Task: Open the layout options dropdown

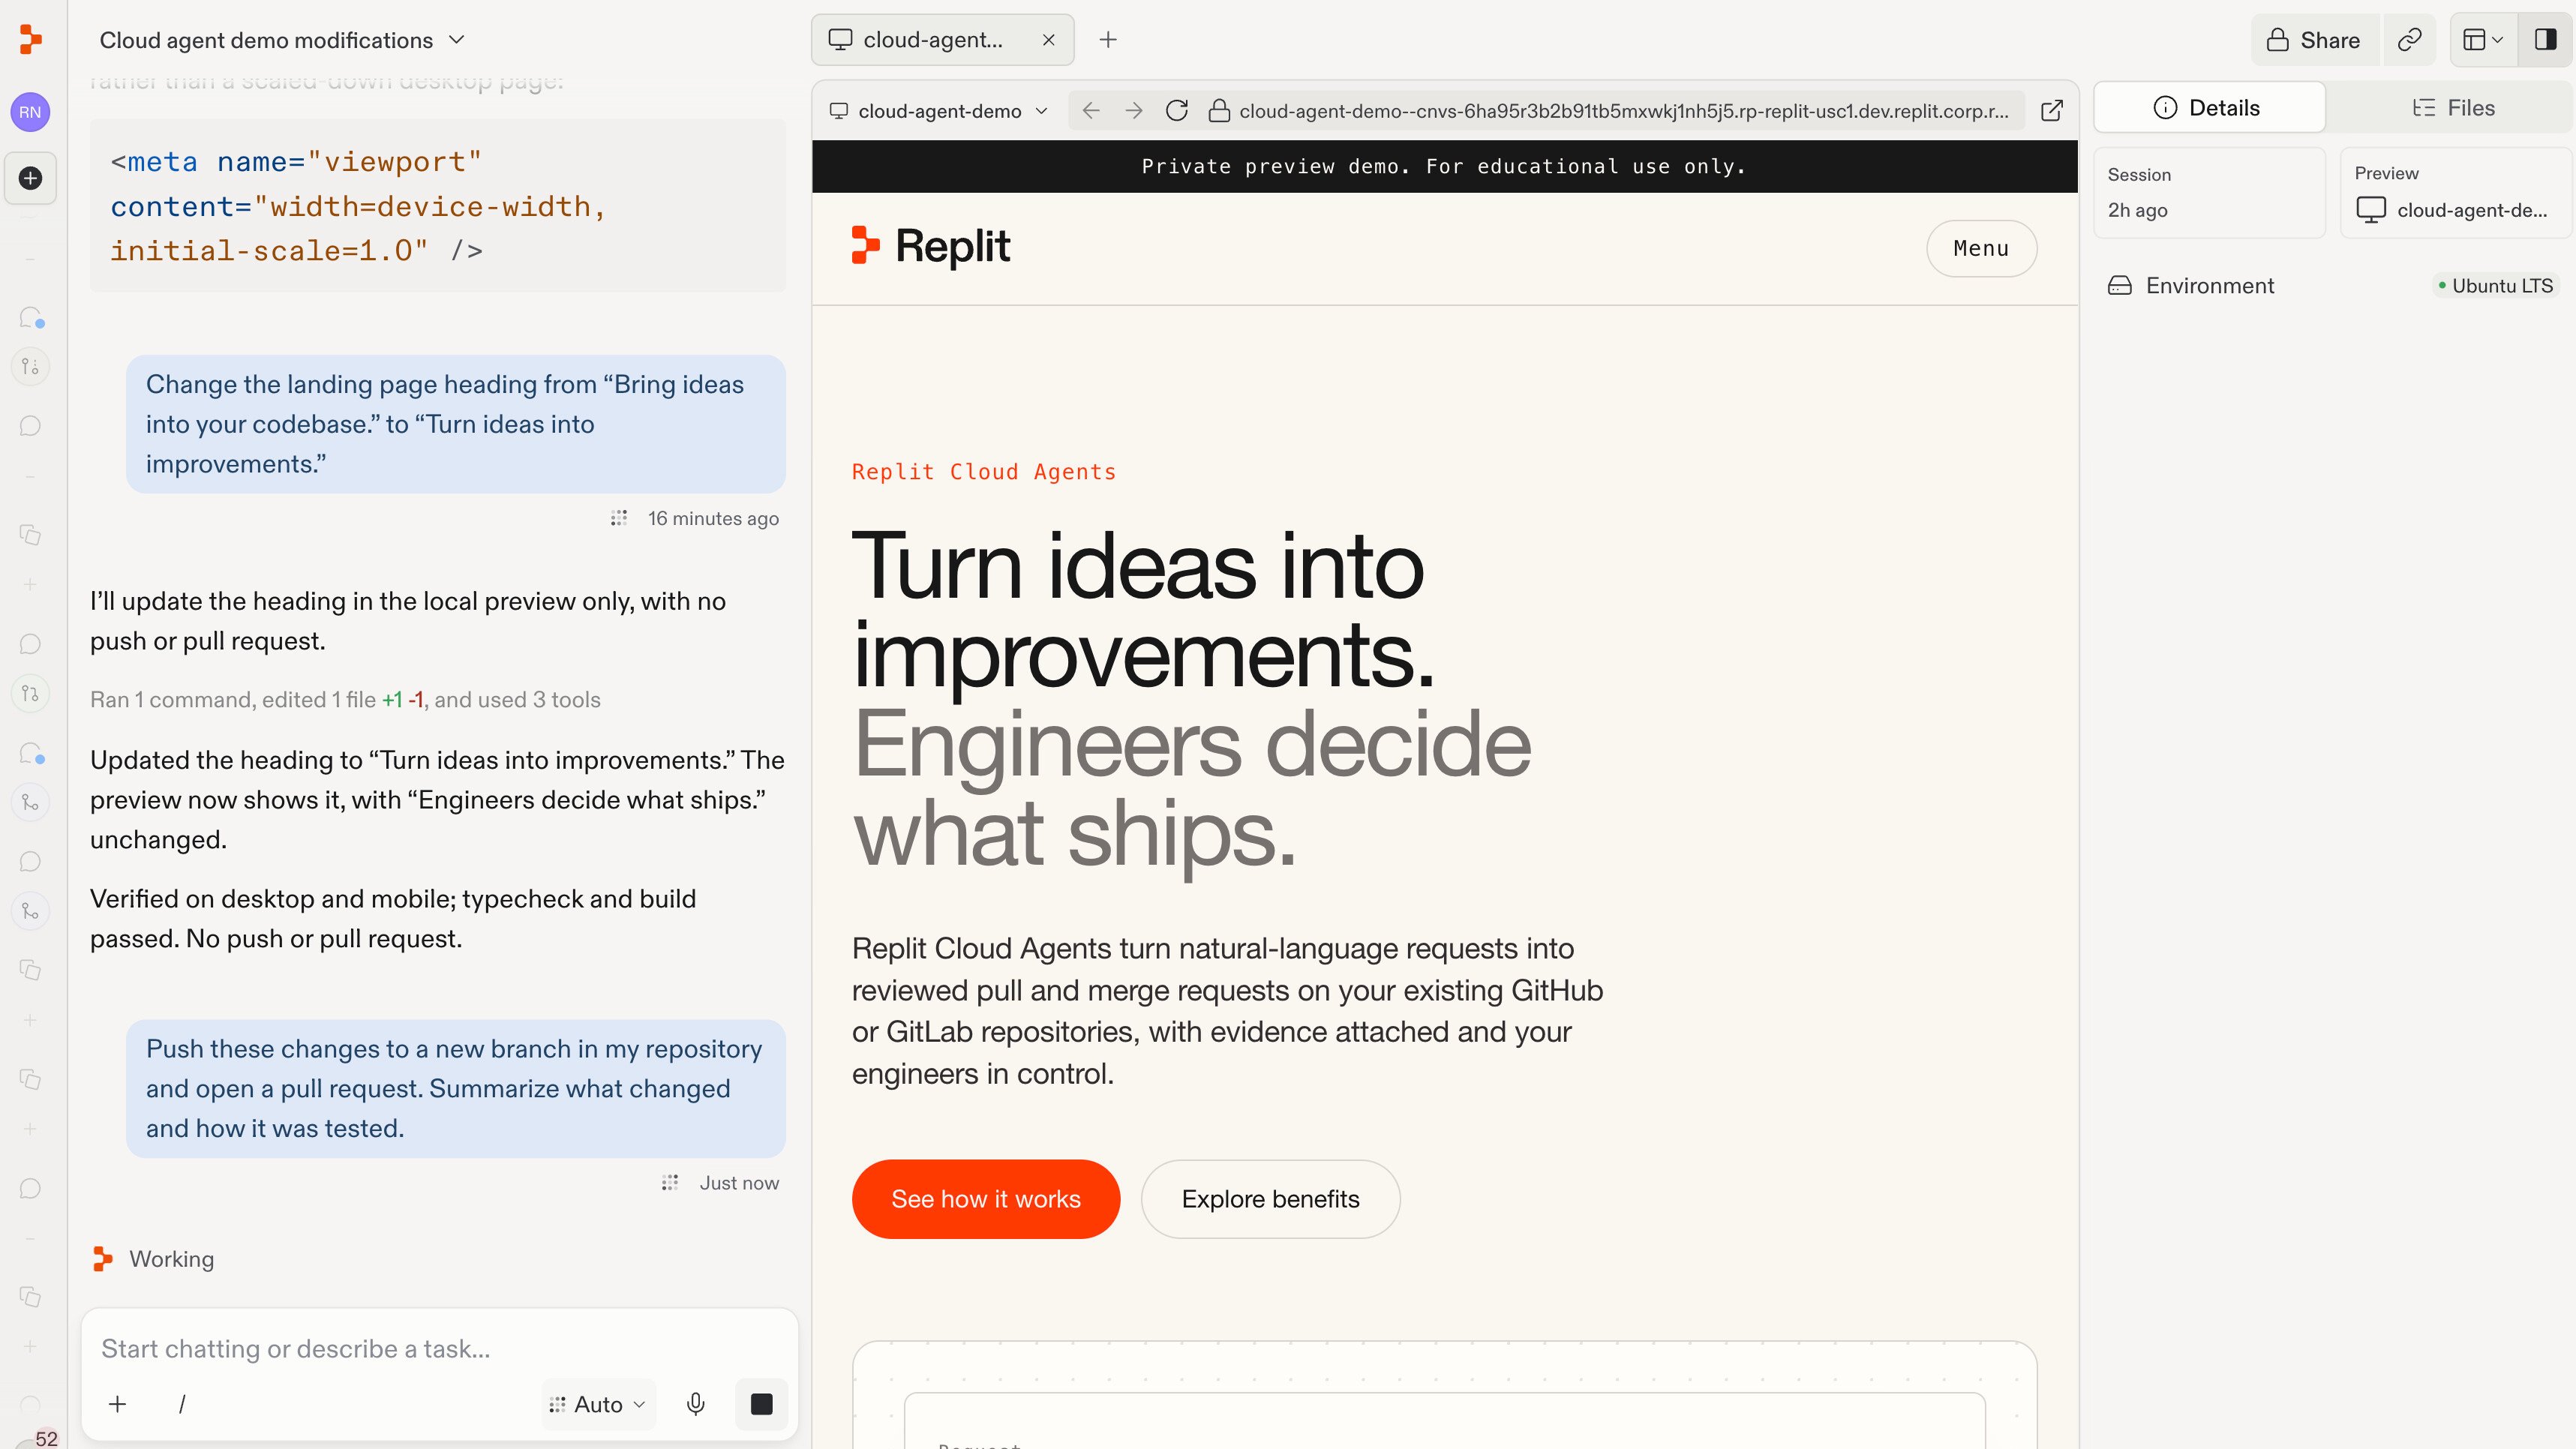Action: 2483,40
